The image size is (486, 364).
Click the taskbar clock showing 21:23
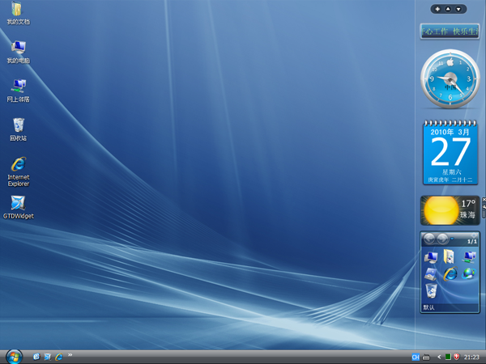point(473,357)
